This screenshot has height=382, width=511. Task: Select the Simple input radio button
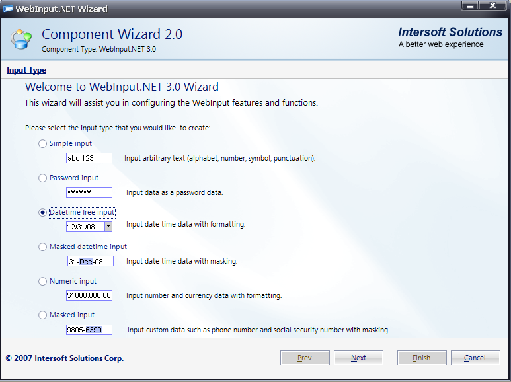(x=43, y=143)
